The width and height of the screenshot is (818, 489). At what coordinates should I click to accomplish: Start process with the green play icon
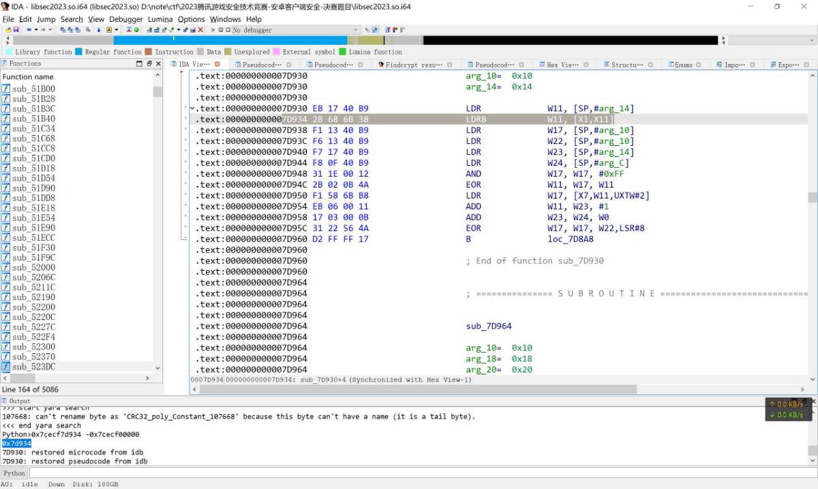pyautogui.click(x=213, y=30)
